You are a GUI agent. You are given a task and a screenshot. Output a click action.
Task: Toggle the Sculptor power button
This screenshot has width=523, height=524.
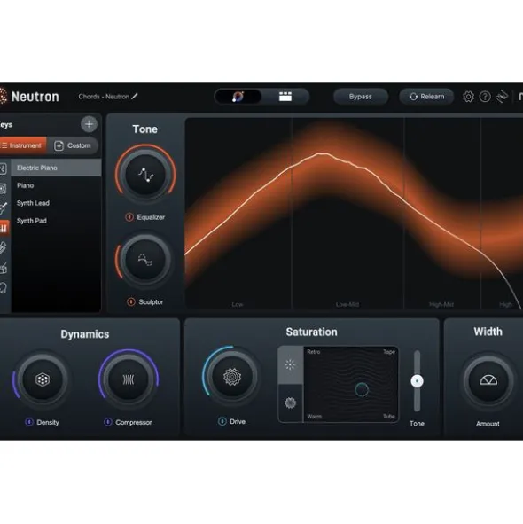click(131, 301)
